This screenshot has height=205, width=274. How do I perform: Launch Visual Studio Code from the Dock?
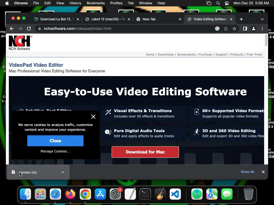click(x=175, y=194)
